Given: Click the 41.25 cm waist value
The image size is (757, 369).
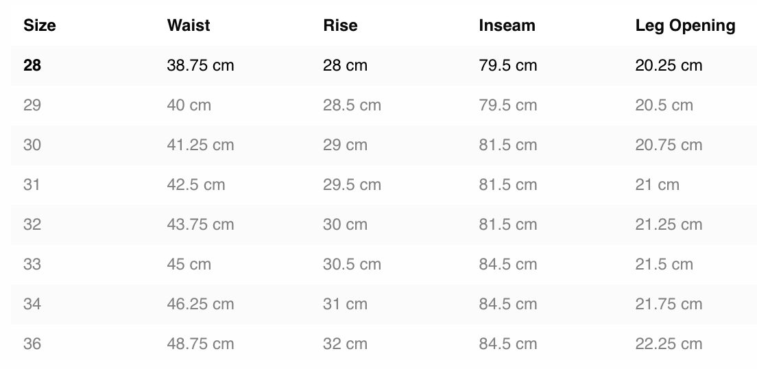Looking at the screenshot, I should point(200,145).
